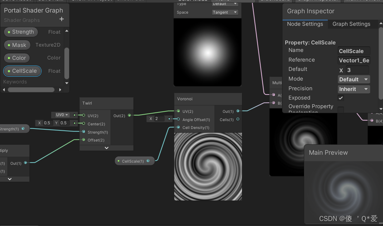Collapse the Twirl node preview chevron
Viewport: 383px width, 226px height.
[107, 148]
